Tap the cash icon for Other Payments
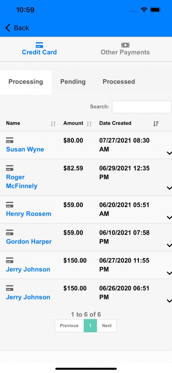This screenshot has width=172, height=373. [125, 45]
